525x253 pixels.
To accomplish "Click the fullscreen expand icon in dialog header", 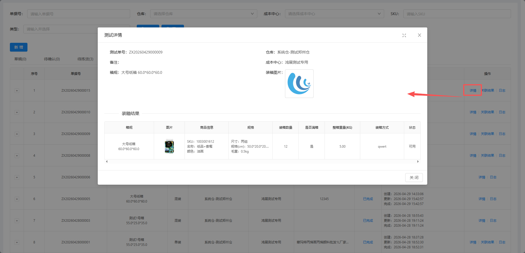I will [404, 35].
